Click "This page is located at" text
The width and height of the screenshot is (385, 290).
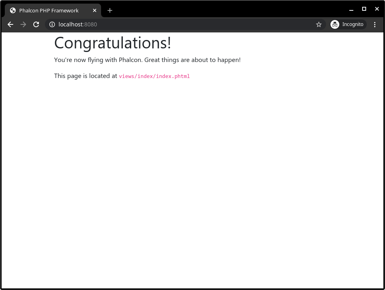(x=85, y=76)
